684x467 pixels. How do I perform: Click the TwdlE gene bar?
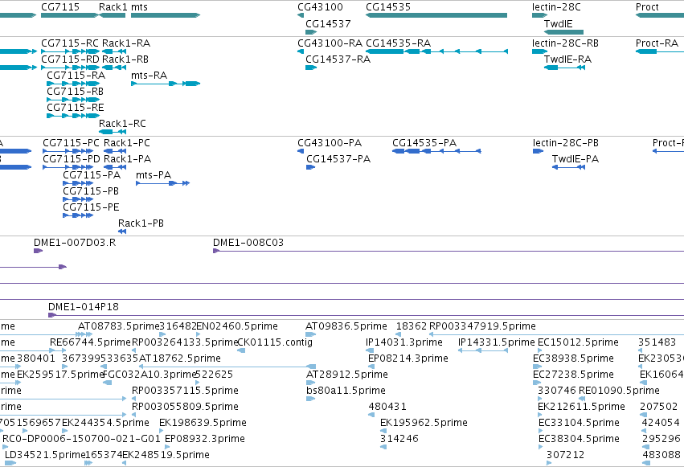[x=563, y=32]
